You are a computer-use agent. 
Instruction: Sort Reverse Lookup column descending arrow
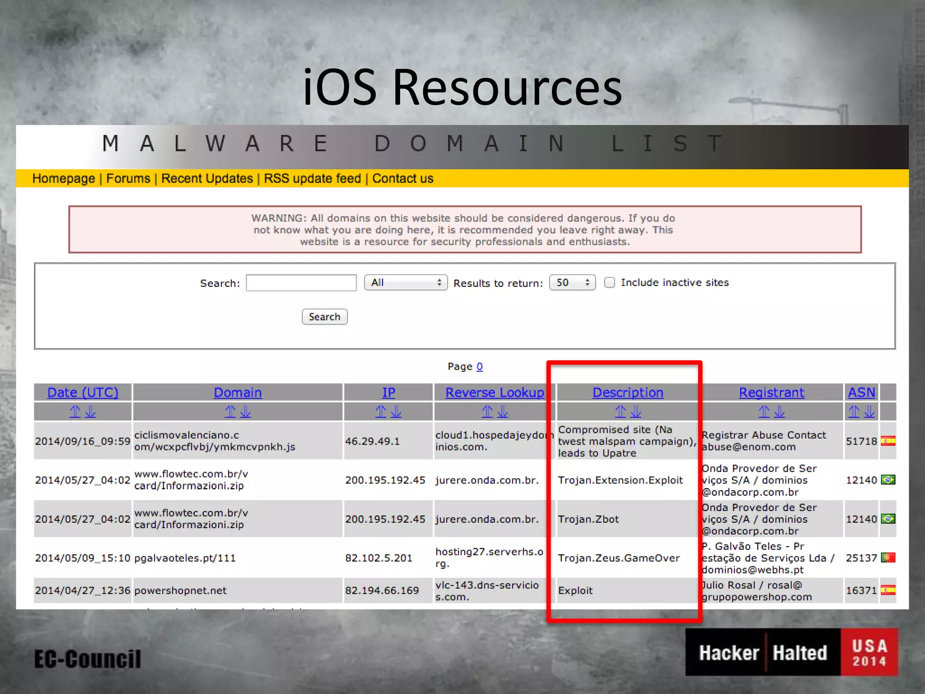tap(502, 412)
